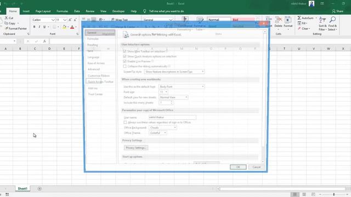Click the New Sheet plus icon

(39, 189)
